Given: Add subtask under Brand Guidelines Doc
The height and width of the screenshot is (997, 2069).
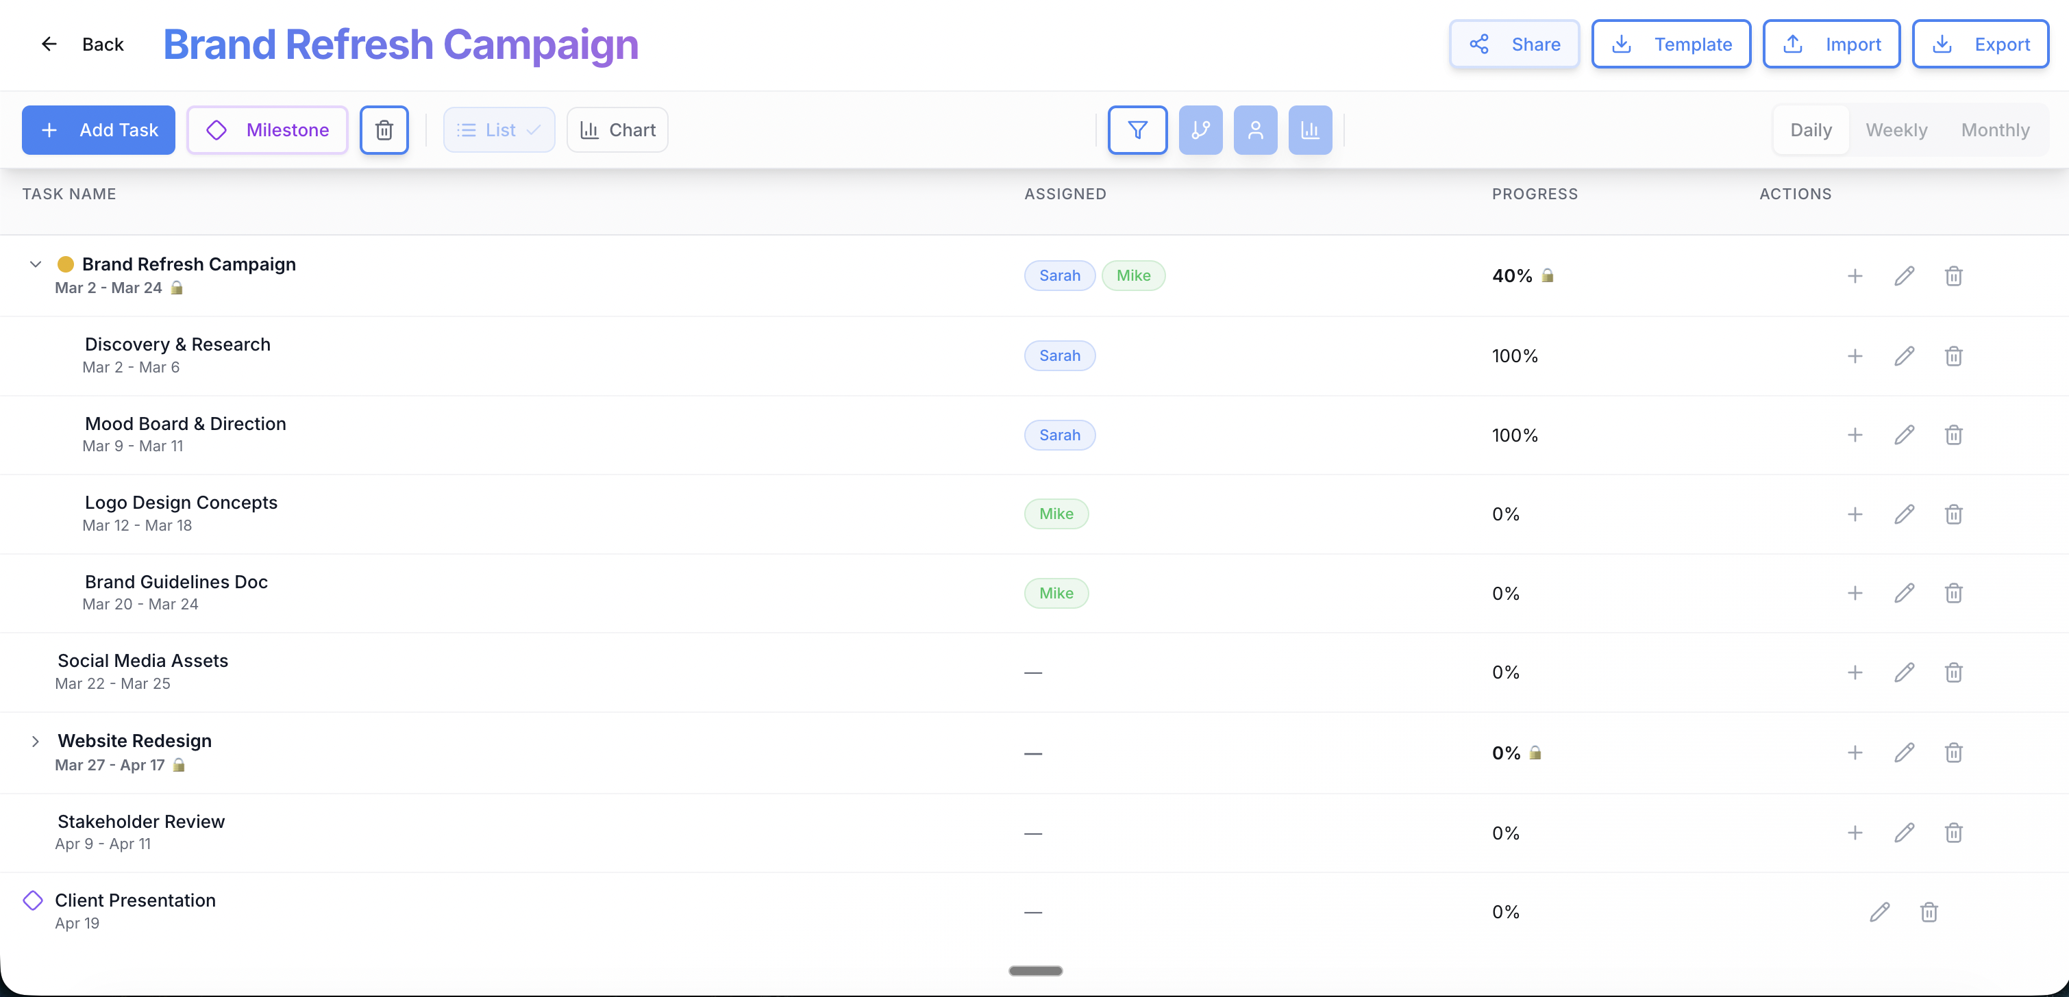Looking at the screenshot, I should pyautogui.click(x=1855, y=593).
